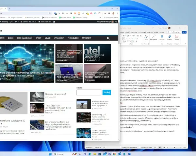The image size is (196, 156).
Task: Open the Sun-Ways Swiss company article link
Action: [x=58, y=125]
